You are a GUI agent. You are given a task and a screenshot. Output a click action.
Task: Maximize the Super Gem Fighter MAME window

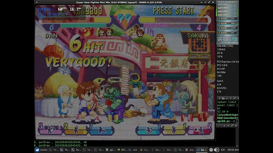[x=209, y=2]
